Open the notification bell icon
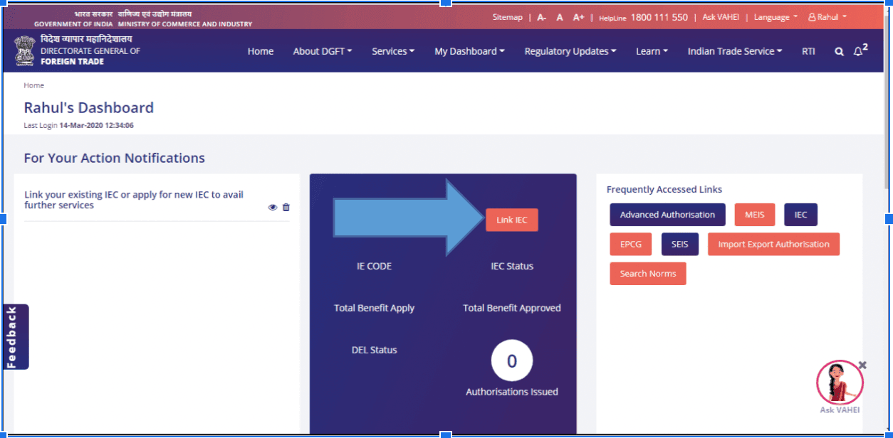Screen dimensions: 893x438 (x=858, y=52)
